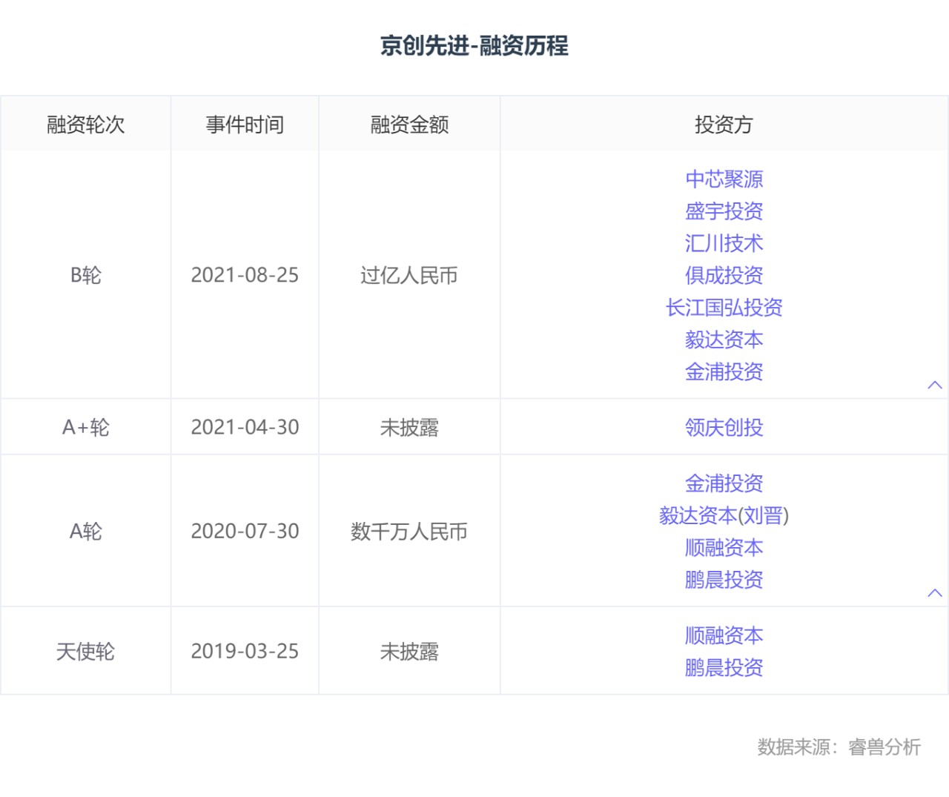Open 鹏晨投资 link in A轮 row
Viewport: 949px width, 797px height.
724,580
